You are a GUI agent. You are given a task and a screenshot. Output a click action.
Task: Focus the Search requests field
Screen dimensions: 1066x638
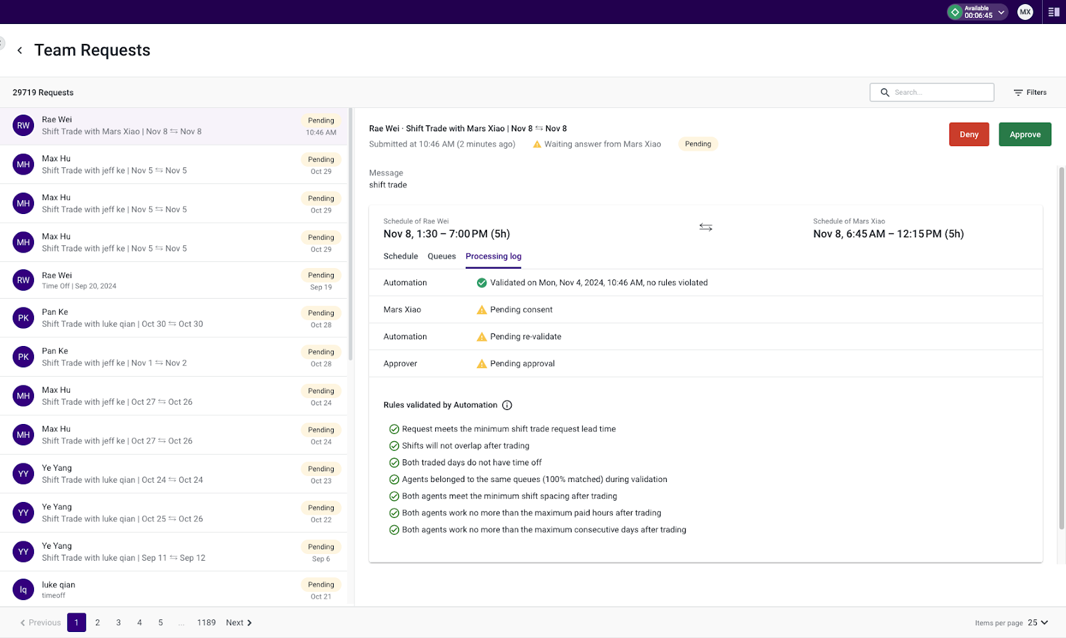click(931, 93)
